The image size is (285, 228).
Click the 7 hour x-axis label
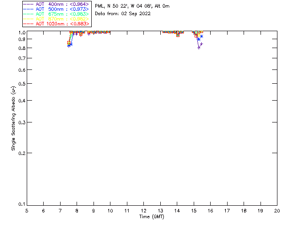[60, 211]
